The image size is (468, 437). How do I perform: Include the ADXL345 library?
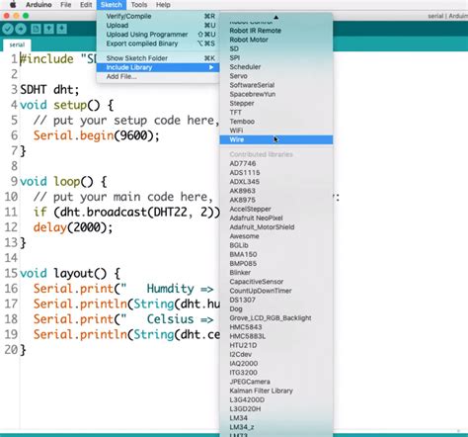click(276, 182)
